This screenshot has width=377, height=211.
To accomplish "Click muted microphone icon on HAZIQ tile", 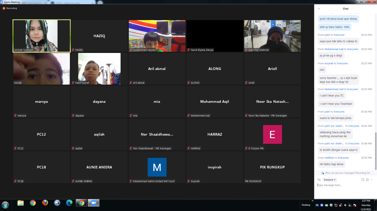I will click(73, 50).
